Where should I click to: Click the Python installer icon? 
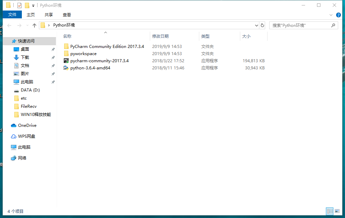tap(66, 68)
